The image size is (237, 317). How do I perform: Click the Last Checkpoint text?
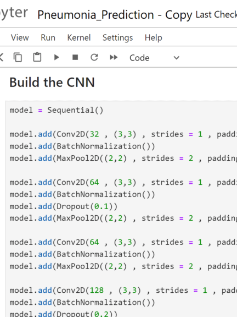tap(216, 14)
